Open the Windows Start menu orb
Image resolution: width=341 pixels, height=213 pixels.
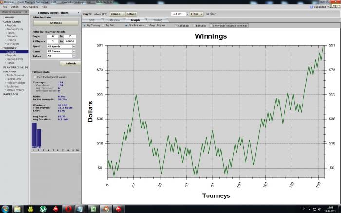click(5, 209)
